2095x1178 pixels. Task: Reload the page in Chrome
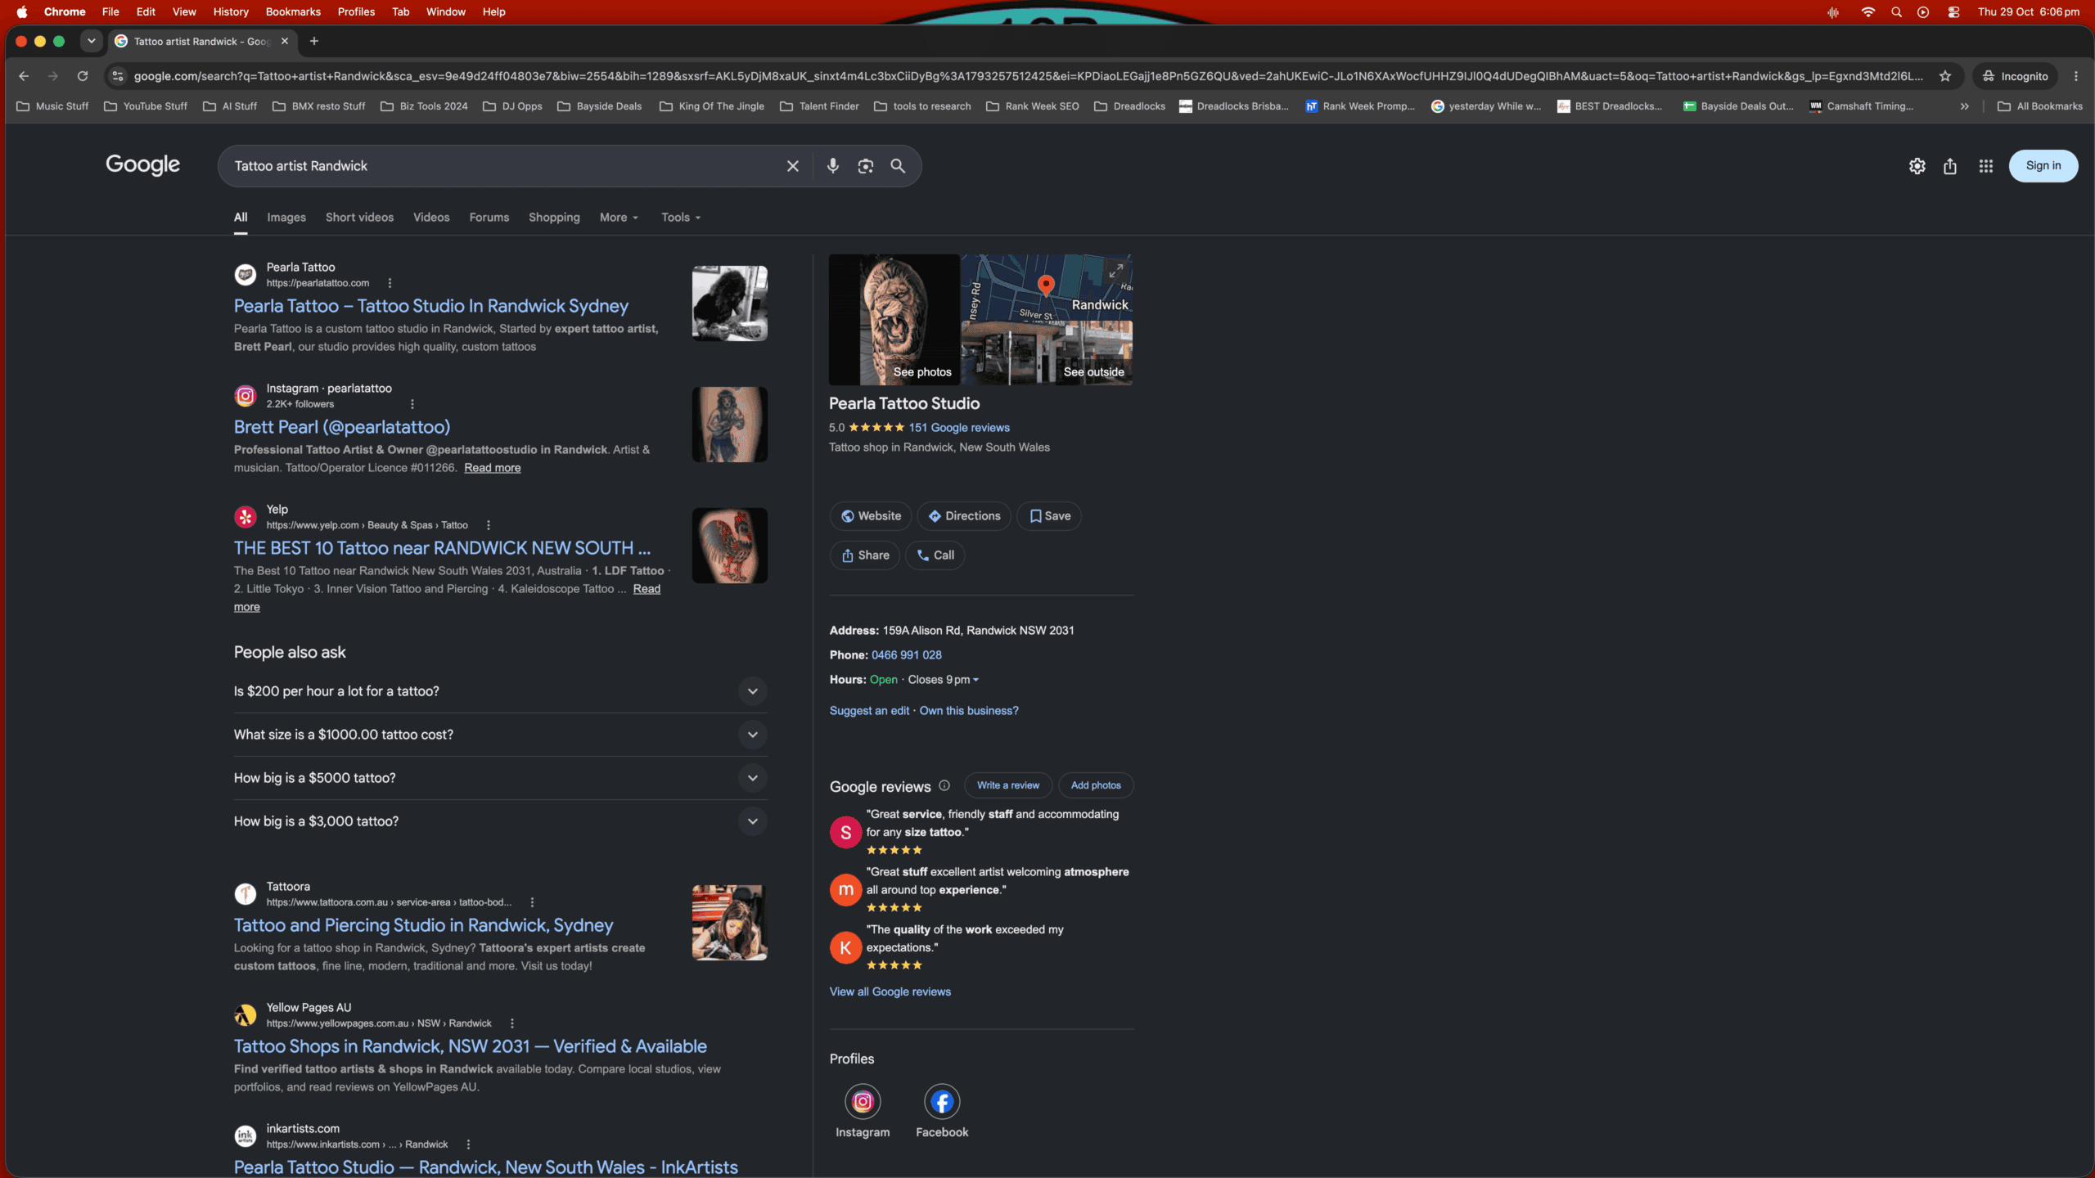pyautogui.click(x=83, y=76)
